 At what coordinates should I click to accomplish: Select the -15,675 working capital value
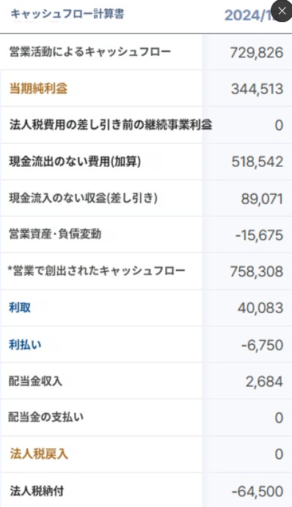[x=259, y=235]
